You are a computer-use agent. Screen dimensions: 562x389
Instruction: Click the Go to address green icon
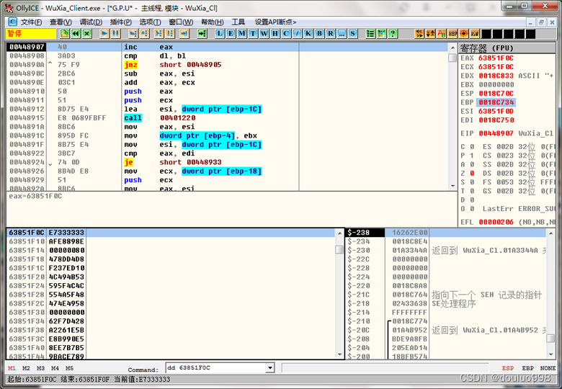[202, 34]
